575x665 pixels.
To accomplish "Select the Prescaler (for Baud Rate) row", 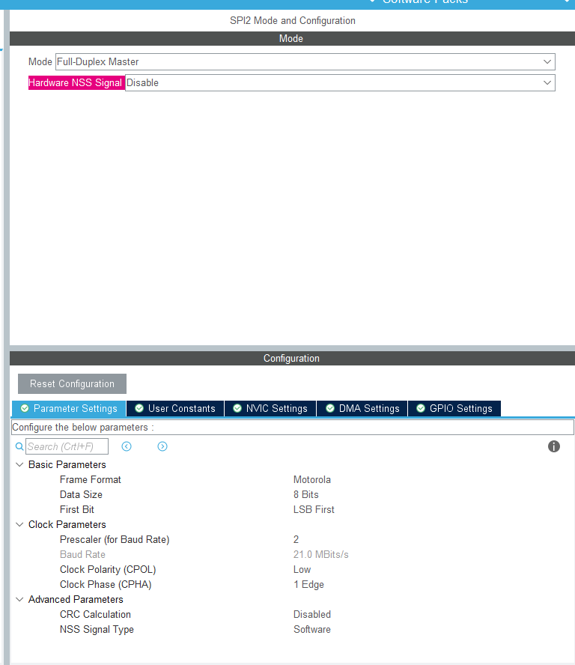I will click(x=293, y=539).
